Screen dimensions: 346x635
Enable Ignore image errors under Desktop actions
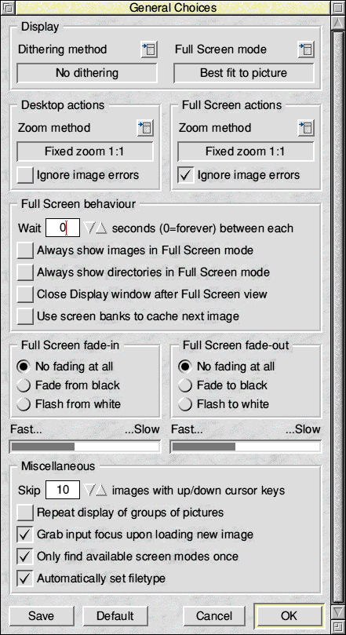click(x=25, y=175)
